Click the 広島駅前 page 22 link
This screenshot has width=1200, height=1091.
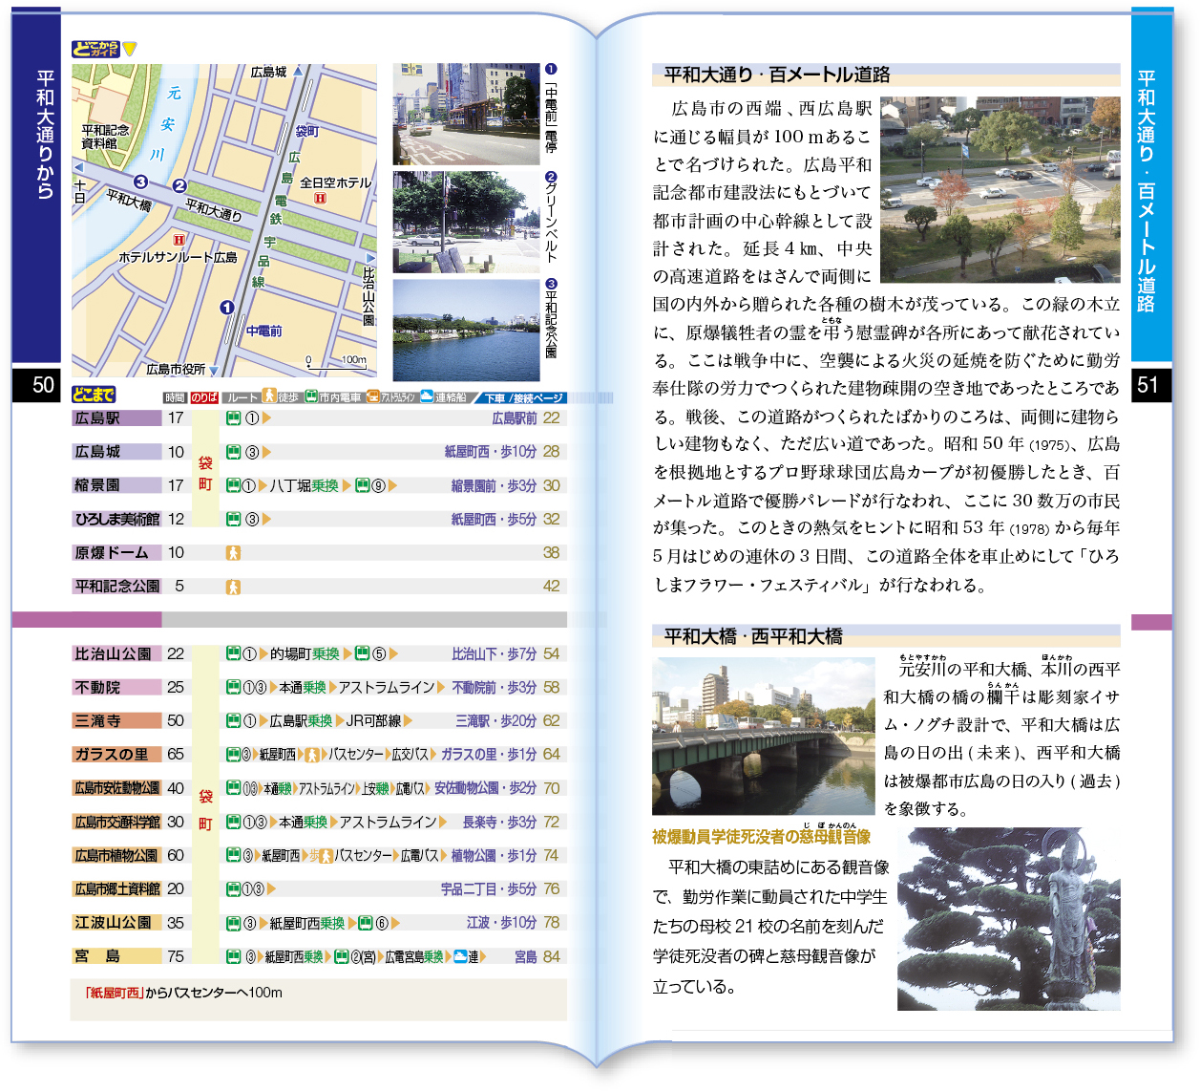click(x=525, y=418)
